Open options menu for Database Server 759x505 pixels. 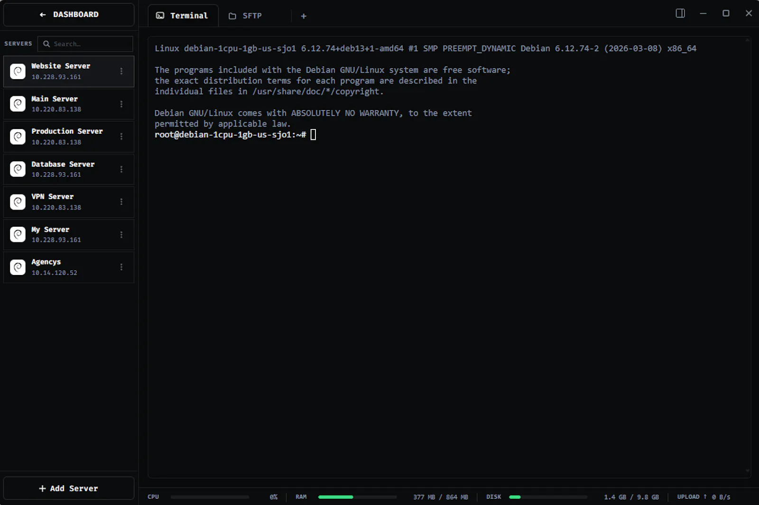121,169
